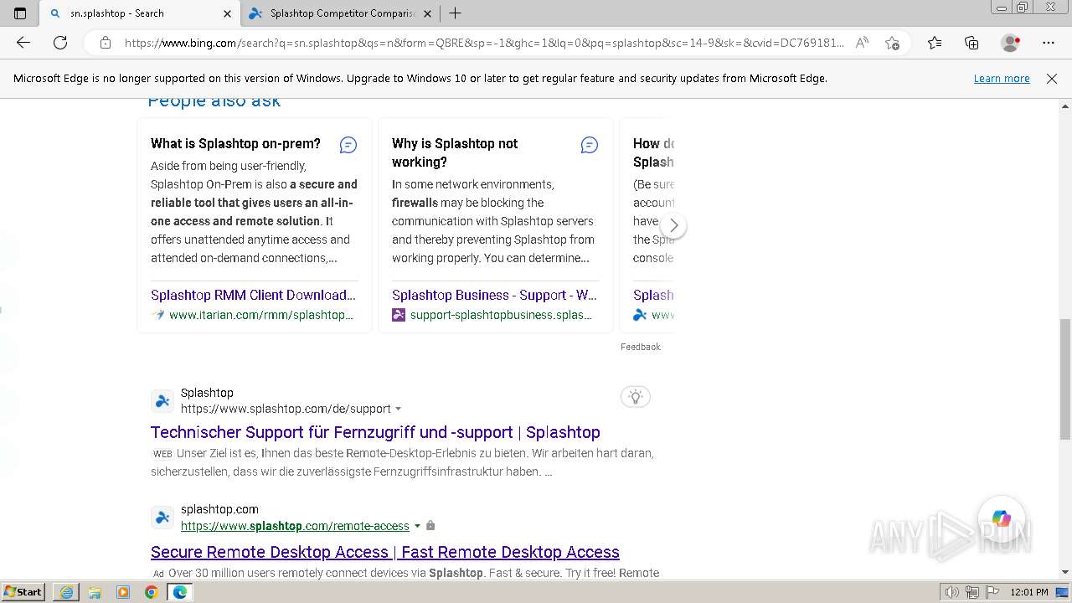
Task: Open the tab actions menu icon
Action: coord(20,13)
